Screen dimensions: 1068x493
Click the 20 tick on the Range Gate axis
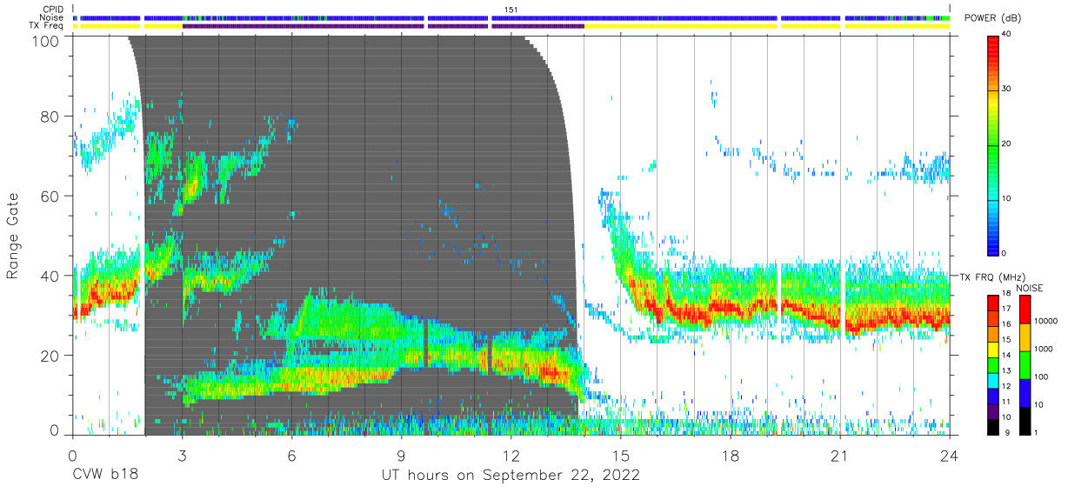coord(51,356)
